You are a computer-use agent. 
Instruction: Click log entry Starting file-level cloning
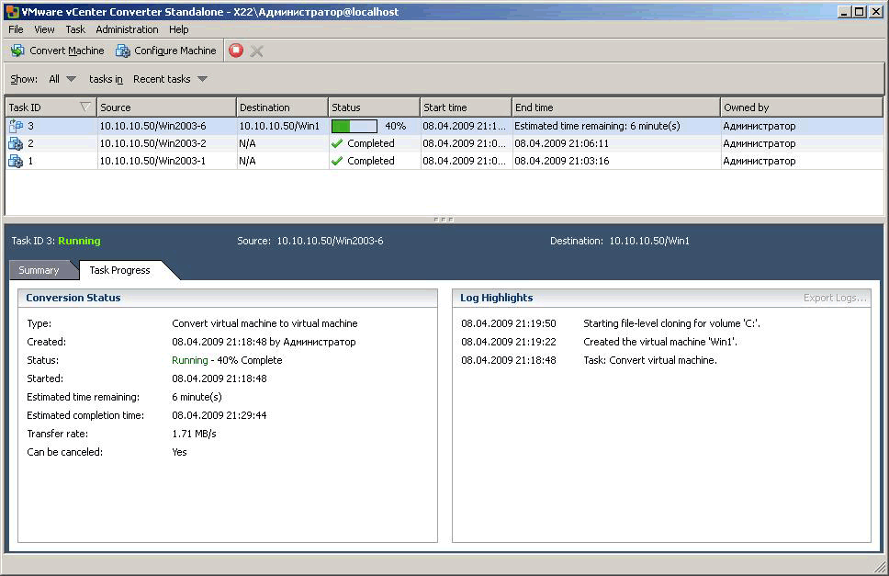tap(672, 323)
